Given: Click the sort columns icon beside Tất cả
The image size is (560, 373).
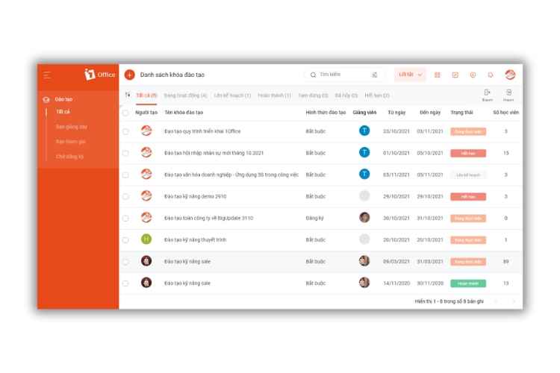Looking at the screenshot, I should pos(128,95).
